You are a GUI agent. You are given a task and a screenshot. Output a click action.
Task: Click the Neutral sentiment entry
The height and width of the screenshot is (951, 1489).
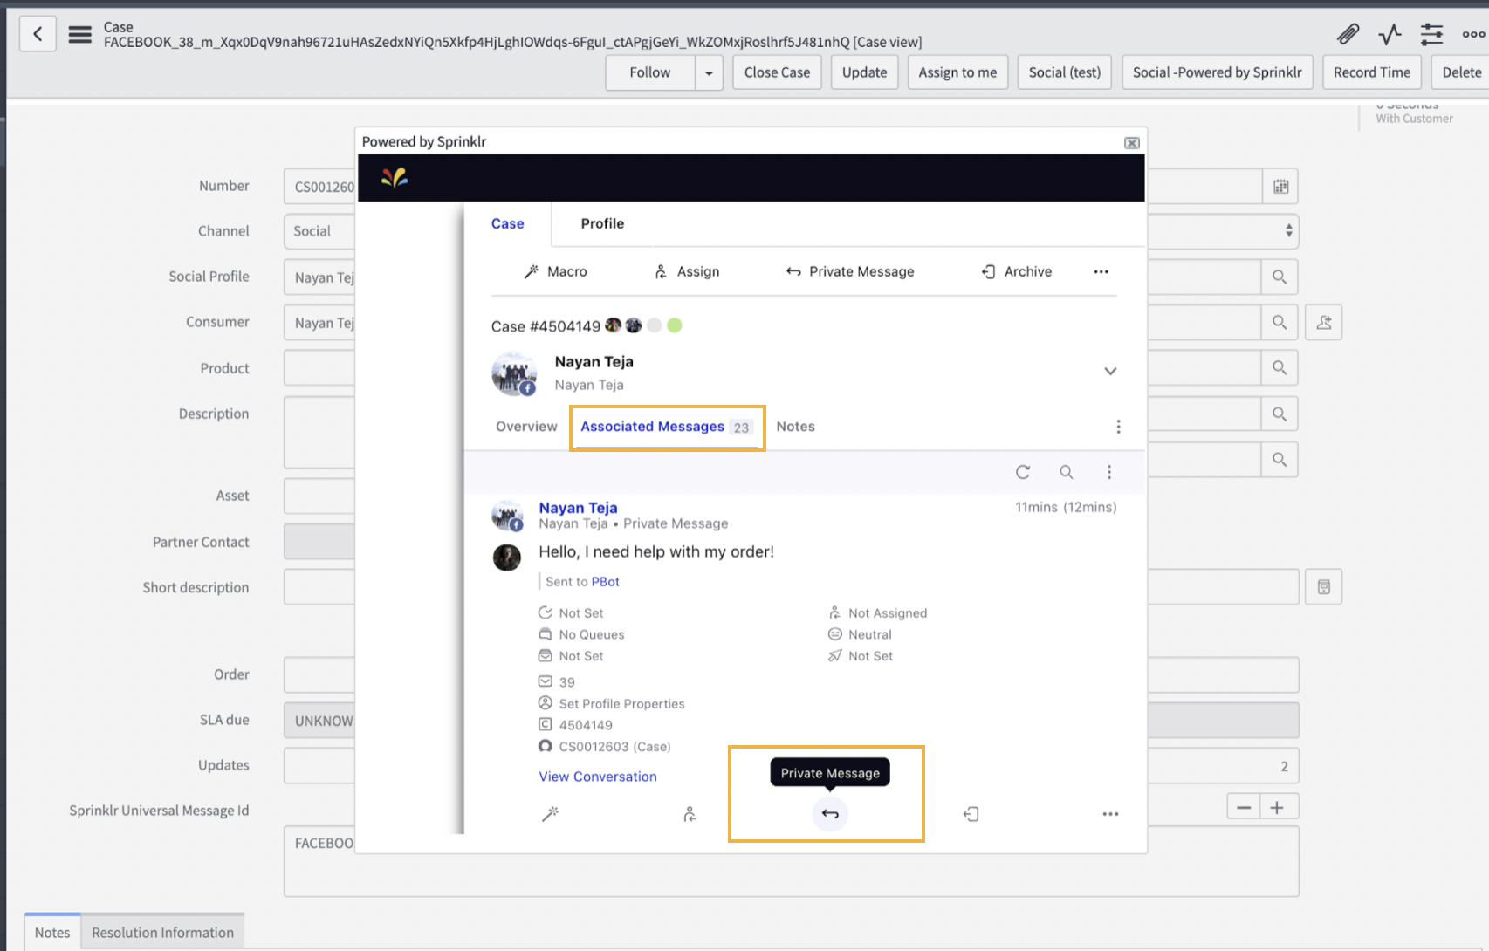coord(869,634)
